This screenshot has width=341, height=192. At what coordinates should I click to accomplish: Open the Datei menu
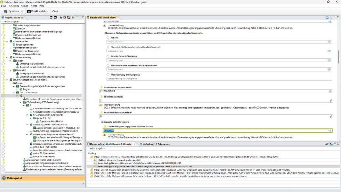(4, 6)
